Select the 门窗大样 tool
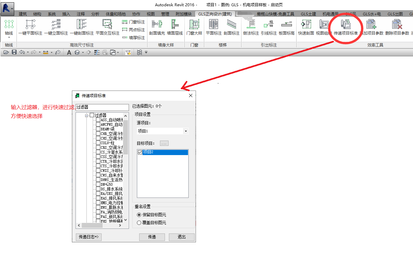 coord(194,27)
